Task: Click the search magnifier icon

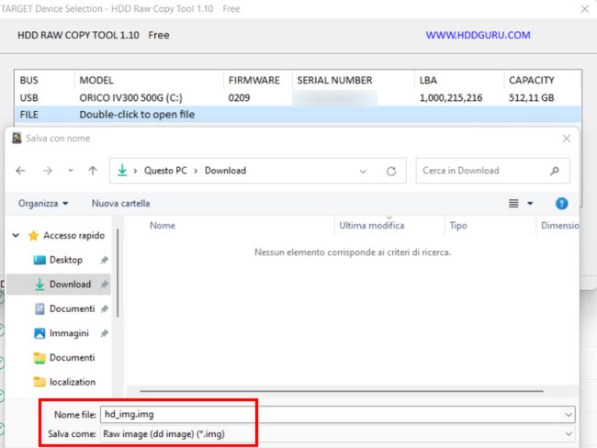Action: (x=554, y=171)
